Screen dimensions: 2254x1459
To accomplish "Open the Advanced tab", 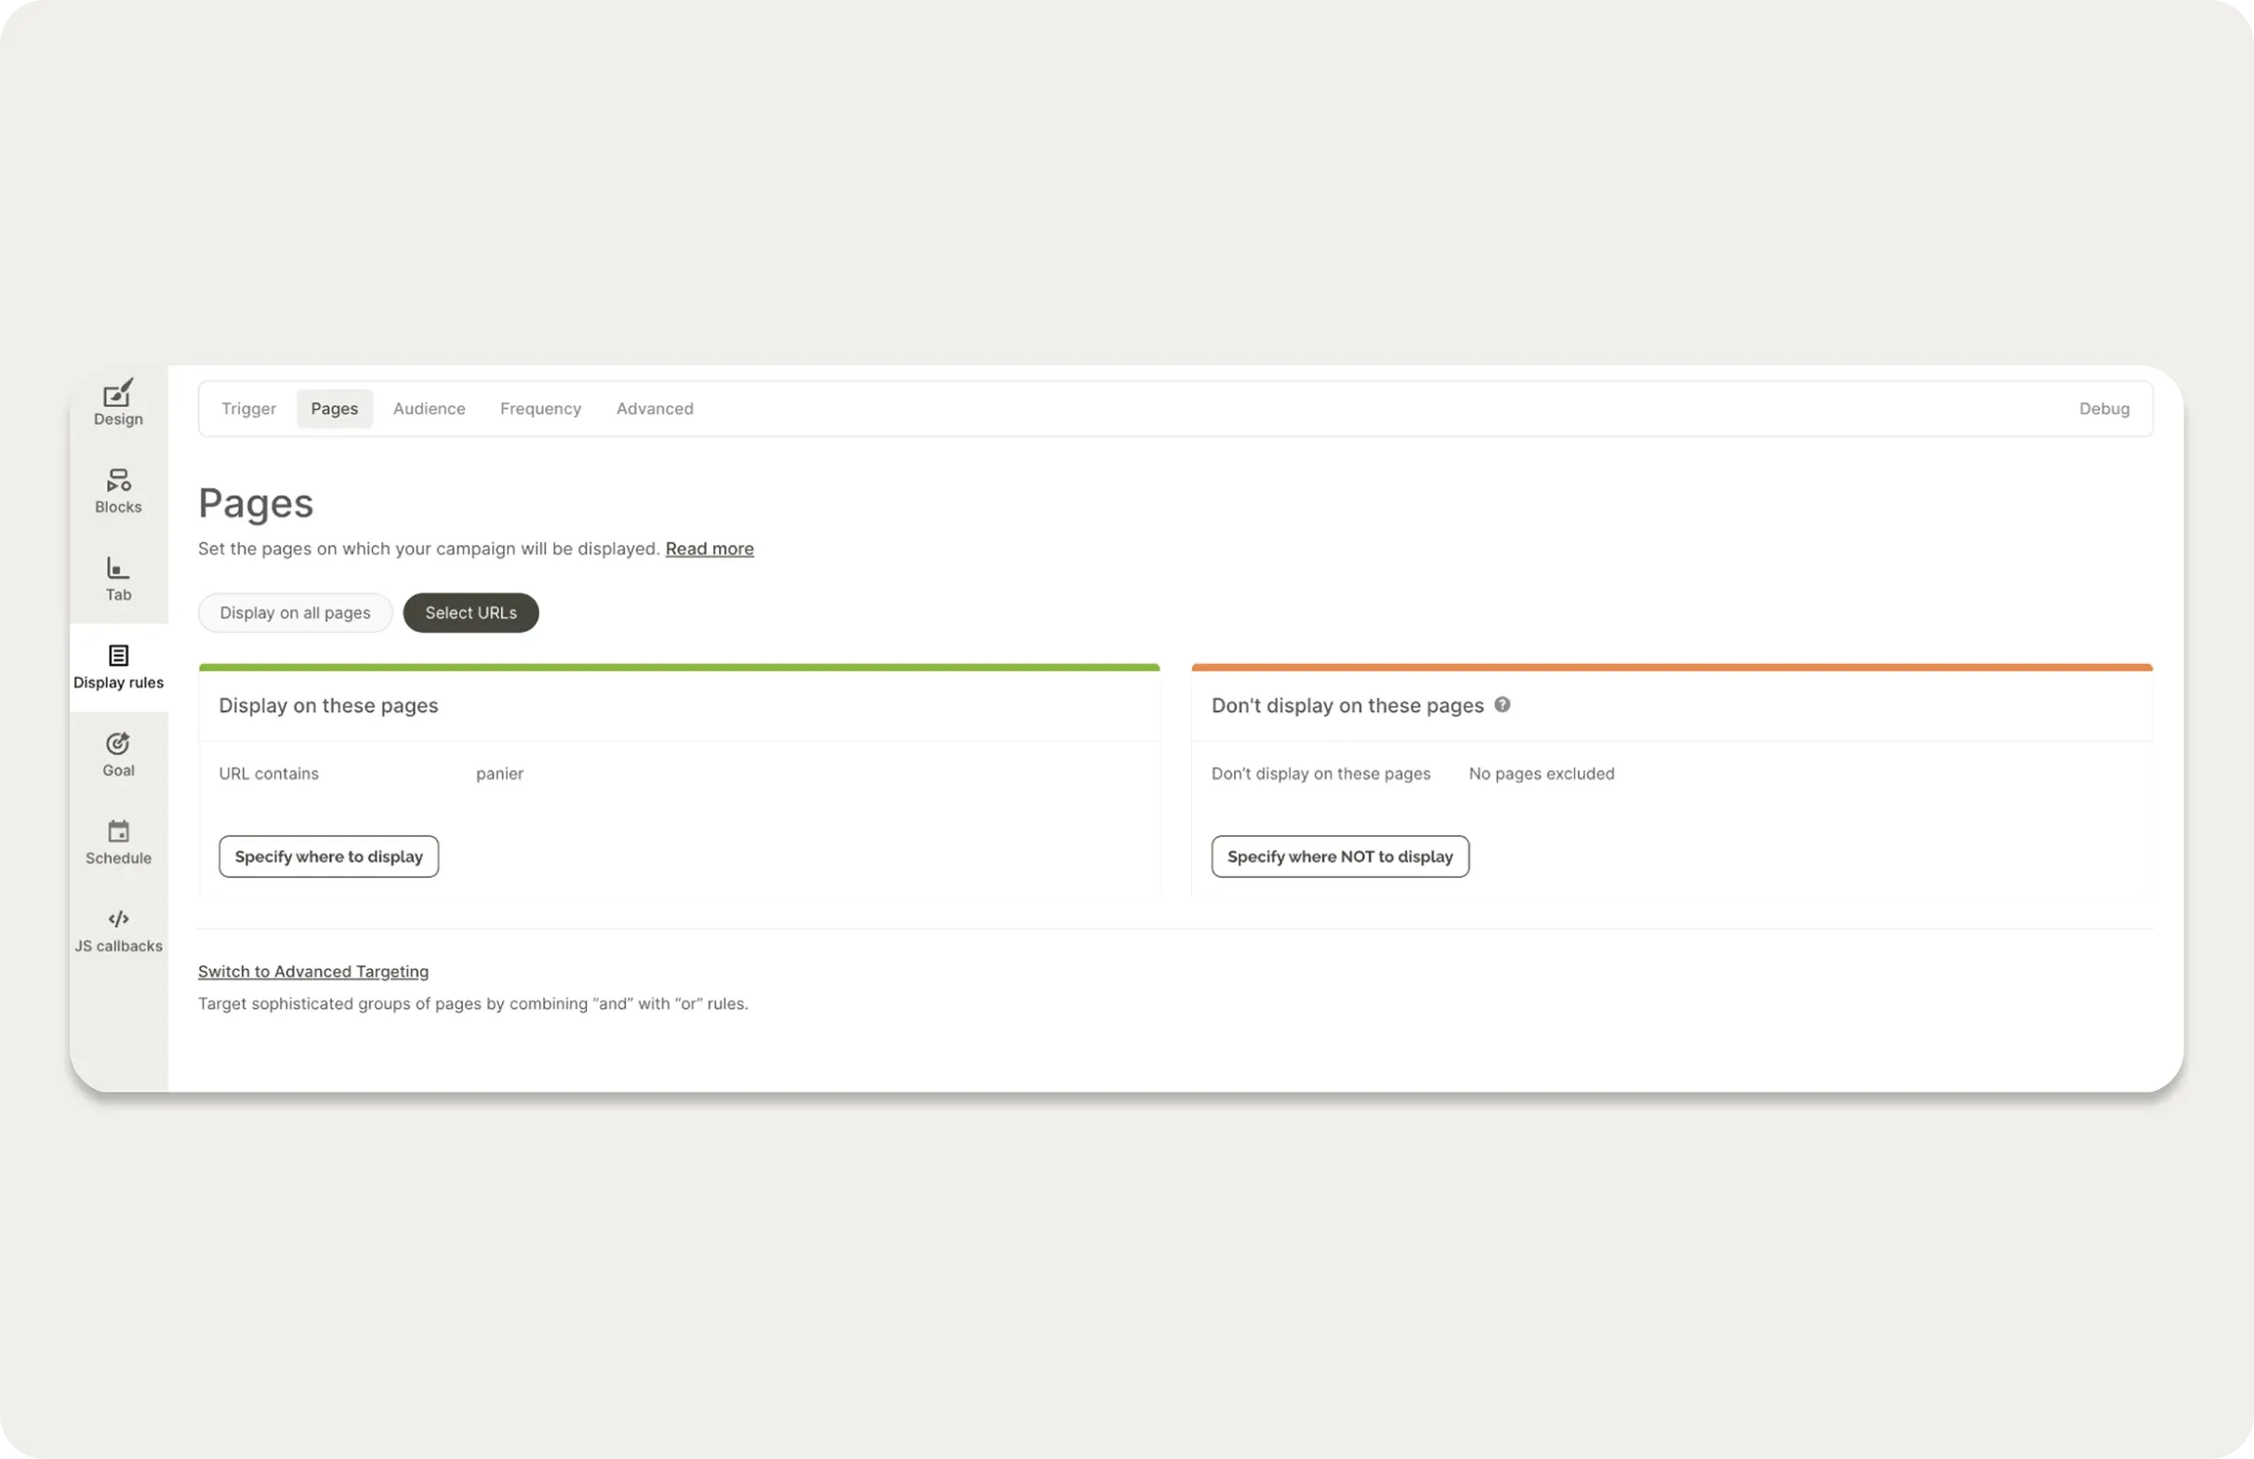I will 655,408.
